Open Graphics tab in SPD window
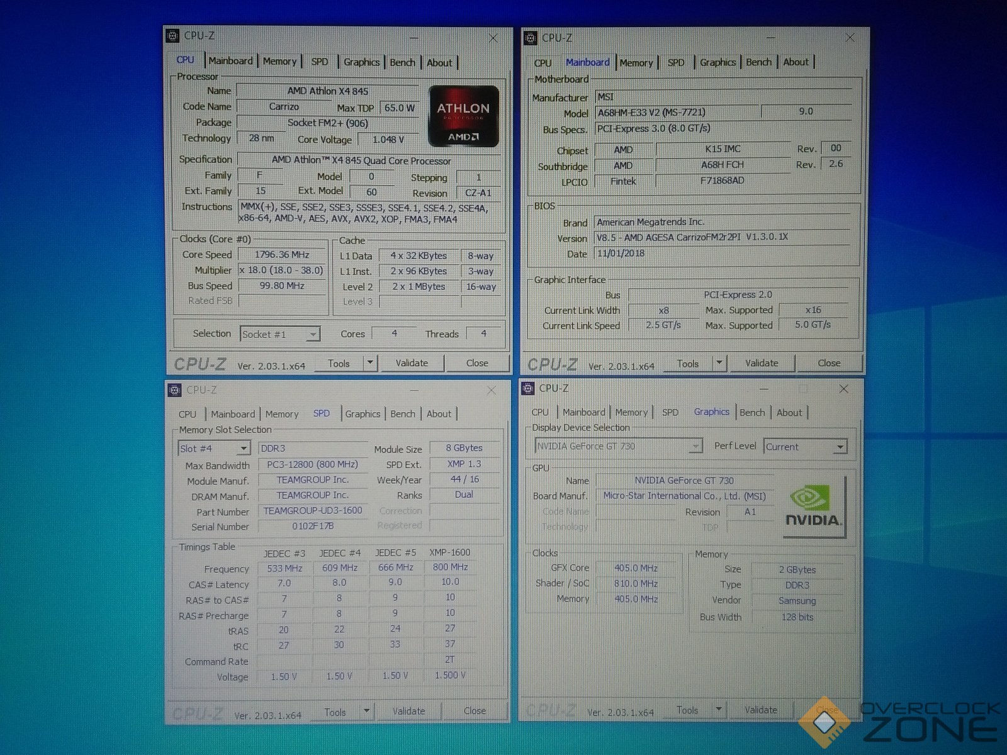The image size is (1007, 755). point(363,414)
